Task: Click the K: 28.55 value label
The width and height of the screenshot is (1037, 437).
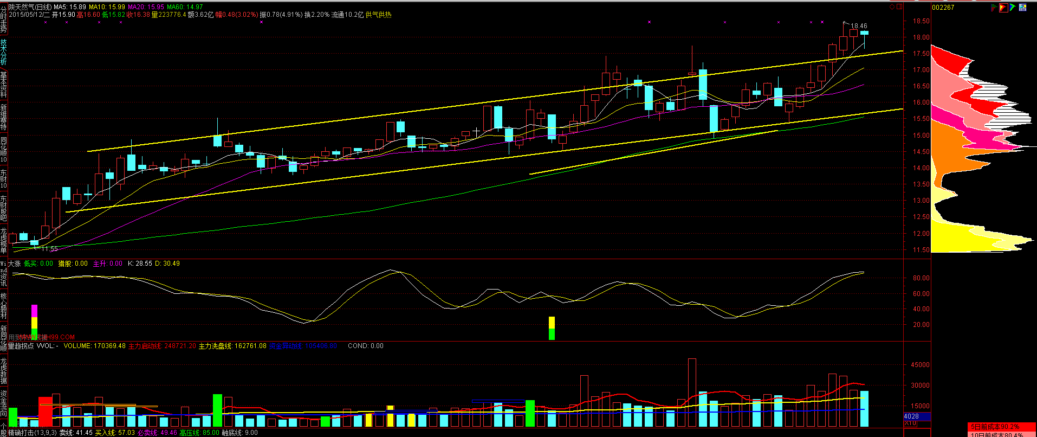Action: [140, 264]
